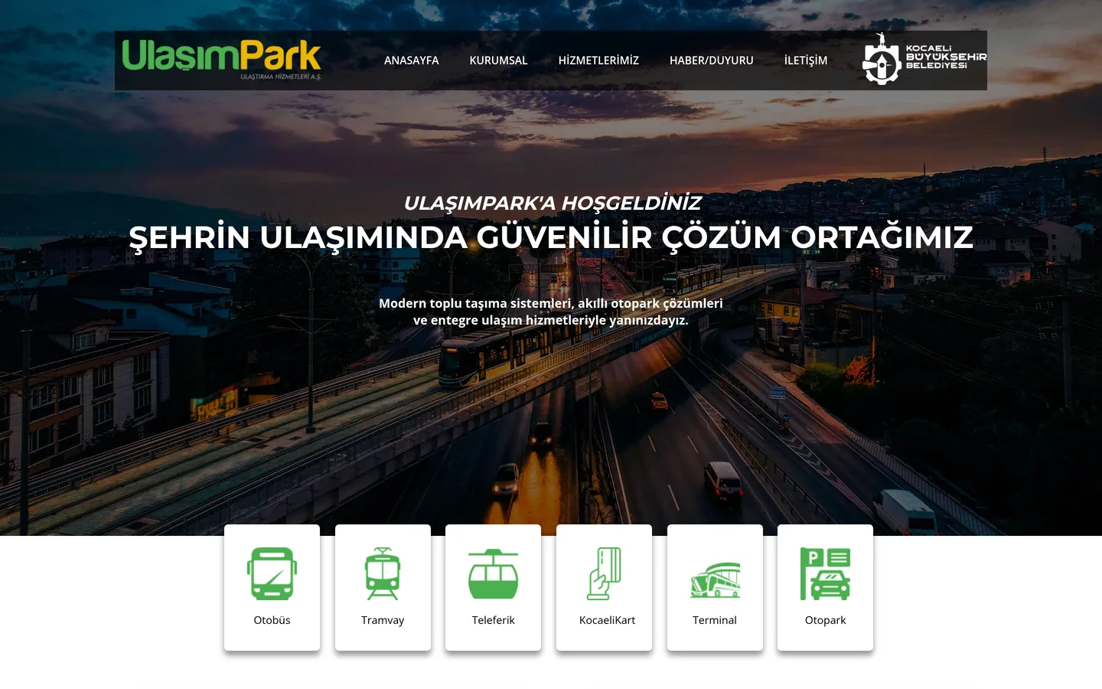Open the HİZMETLERİMİZ menu
The image size is (1102, 689).
click(598, 60)
